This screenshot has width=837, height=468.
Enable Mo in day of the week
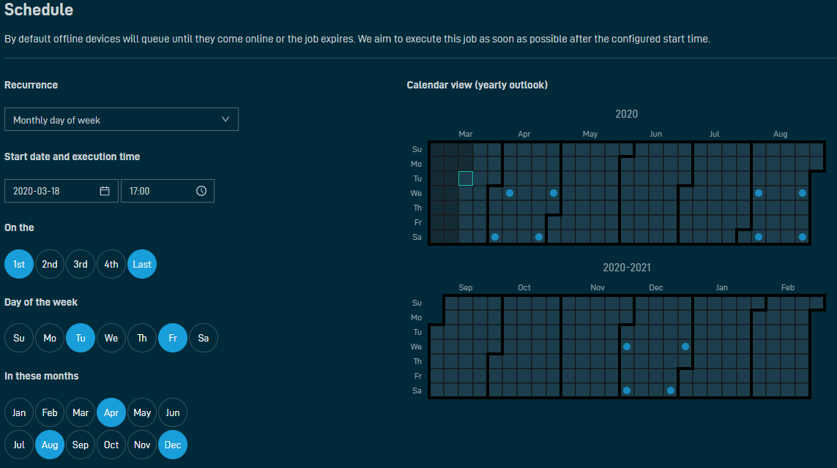50,338
